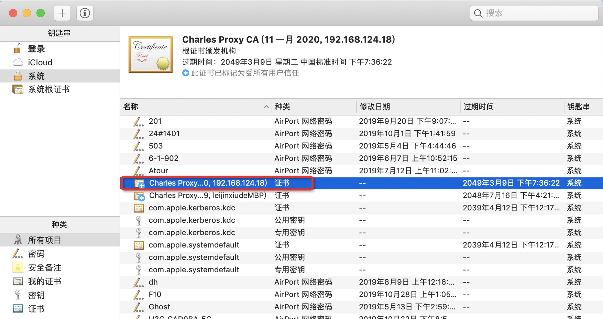Image resolution: width=603 pixels, height=319 pixels.
Task: Focus the 搜索 search field
Action: pos(534,13)
